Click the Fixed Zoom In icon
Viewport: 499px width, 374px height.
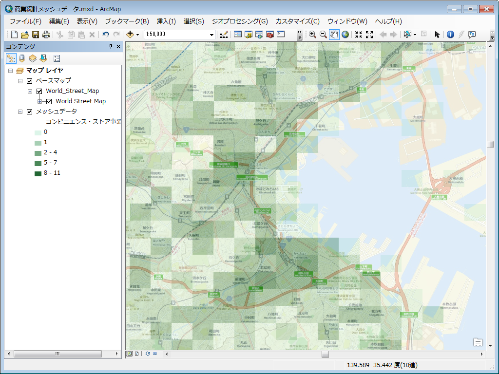359,35
